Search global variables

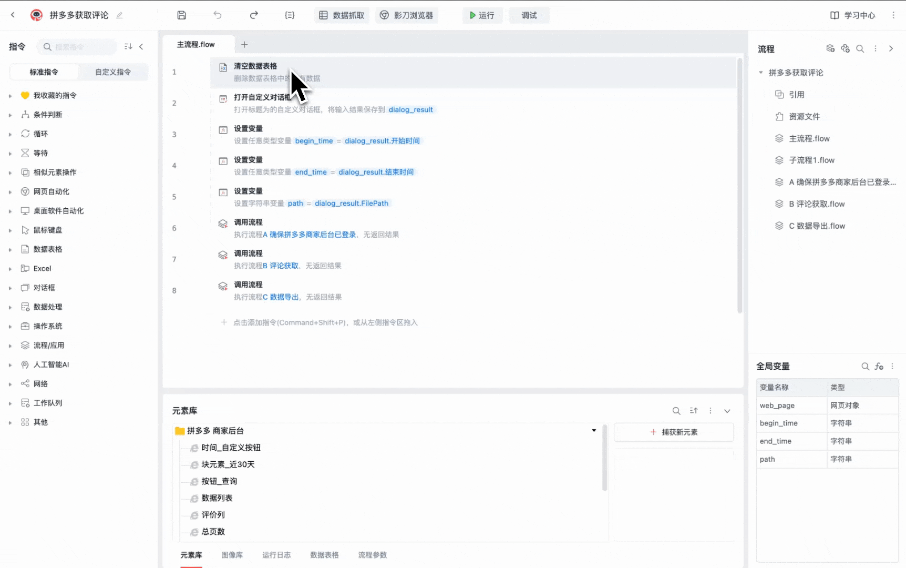coord(865,367)
